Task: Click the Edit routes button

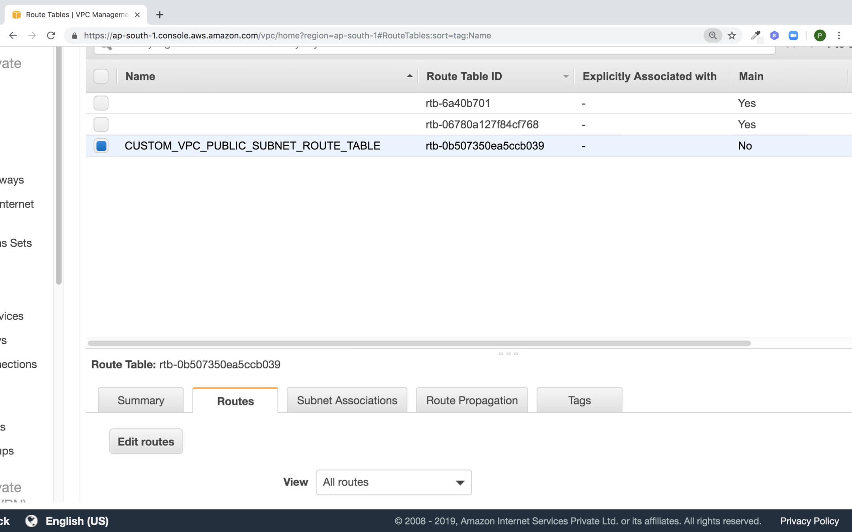Action: [146, 441]
